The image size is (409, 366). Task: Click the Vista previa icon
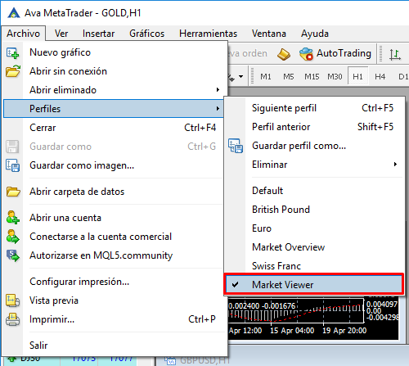[x=12, y=300]
